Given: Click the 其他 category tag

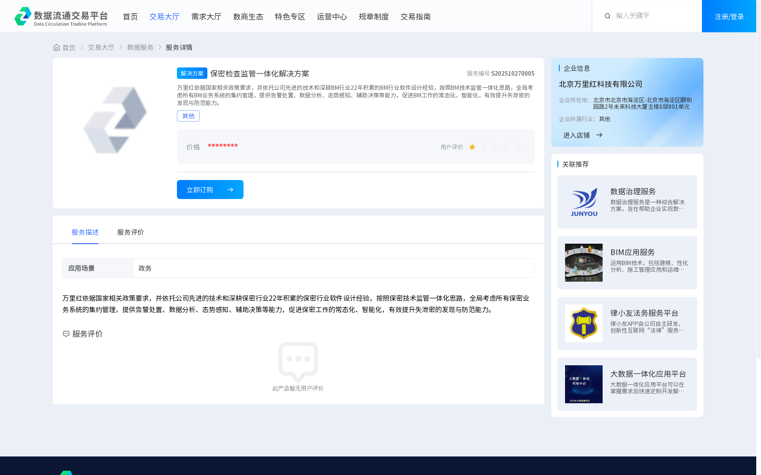Looking at the screenshot, I should (x=188, y=116).
